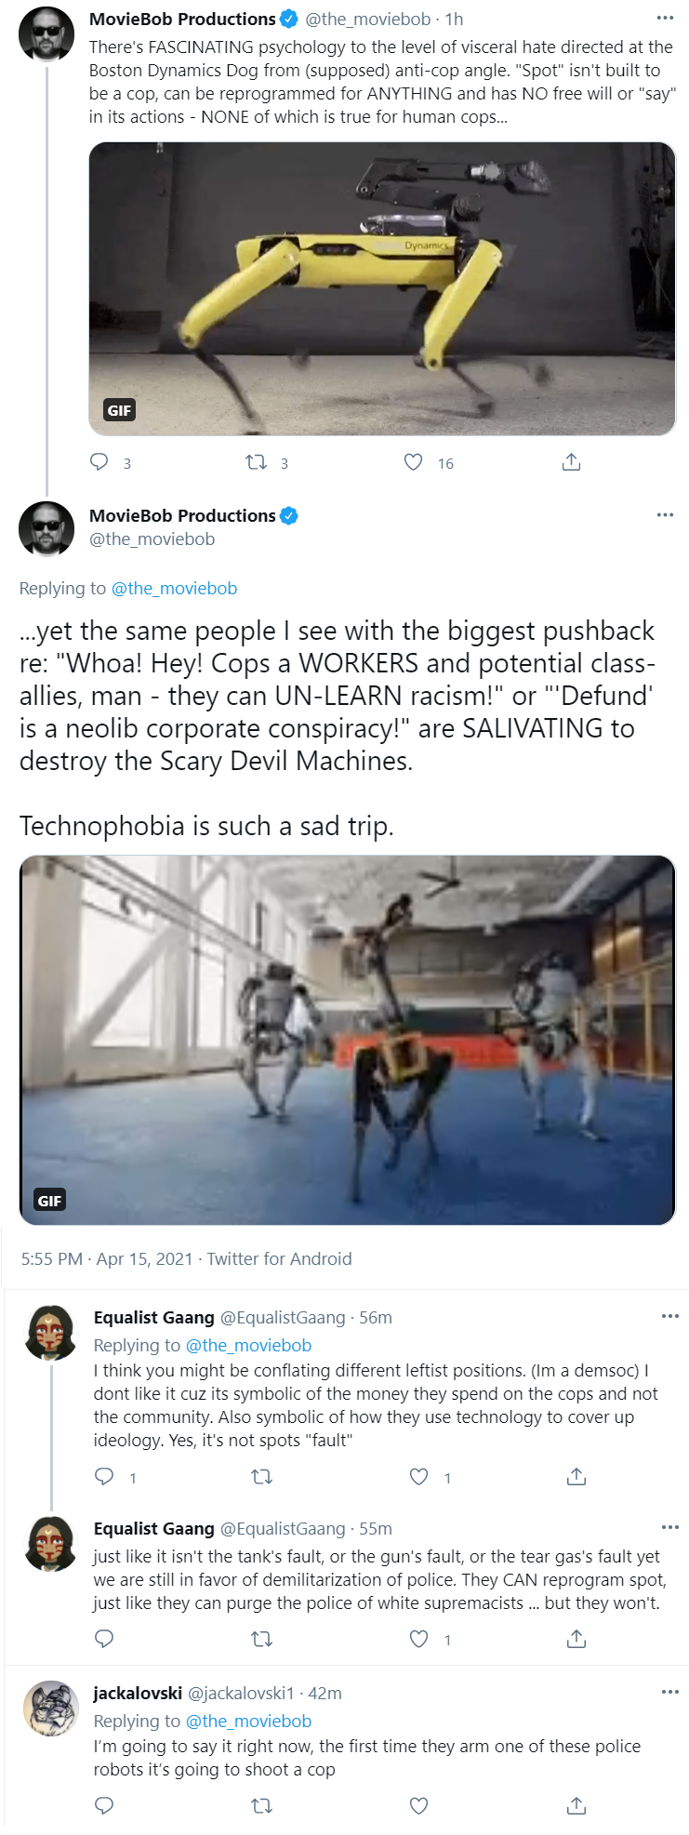
Task: Play the yellow Spot robot GIF
Action: 382,288
